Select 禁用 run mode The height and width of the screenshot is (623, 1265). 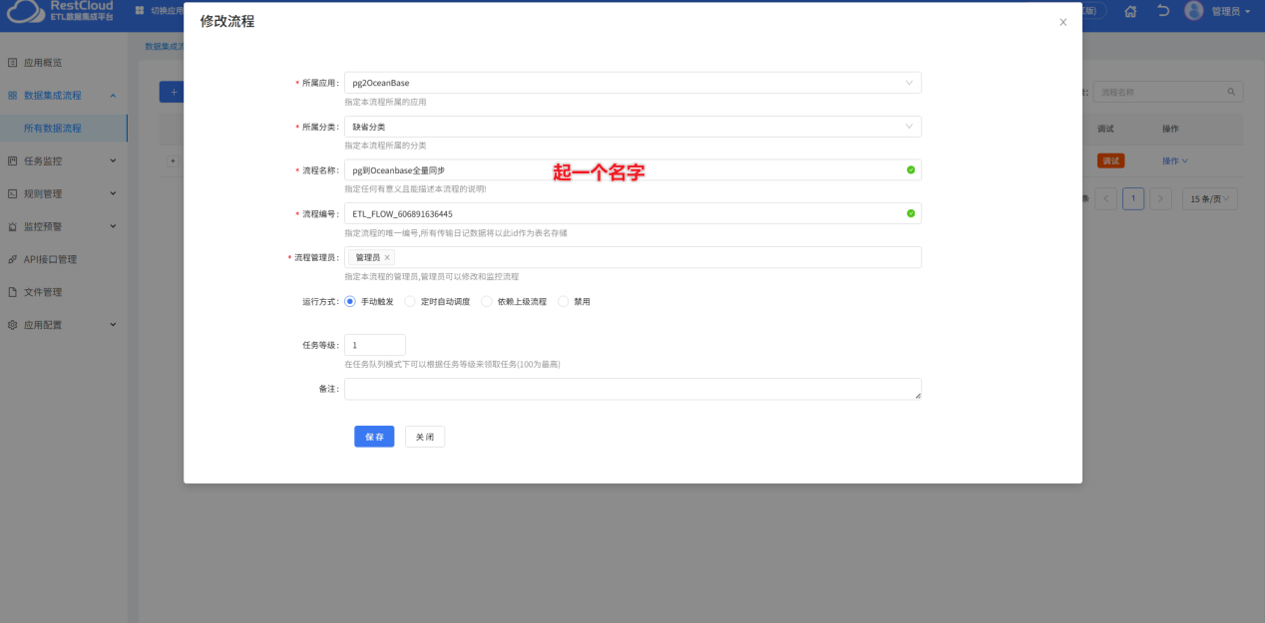(x=563, y=301)
